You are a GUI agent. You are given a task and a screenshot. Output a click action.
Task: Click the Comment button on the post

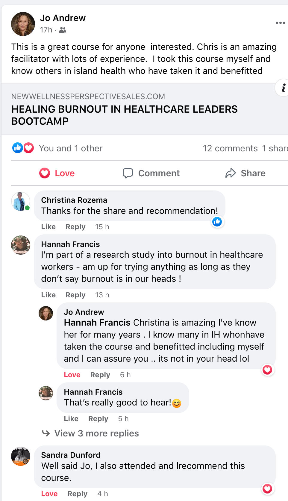point(151,173)
